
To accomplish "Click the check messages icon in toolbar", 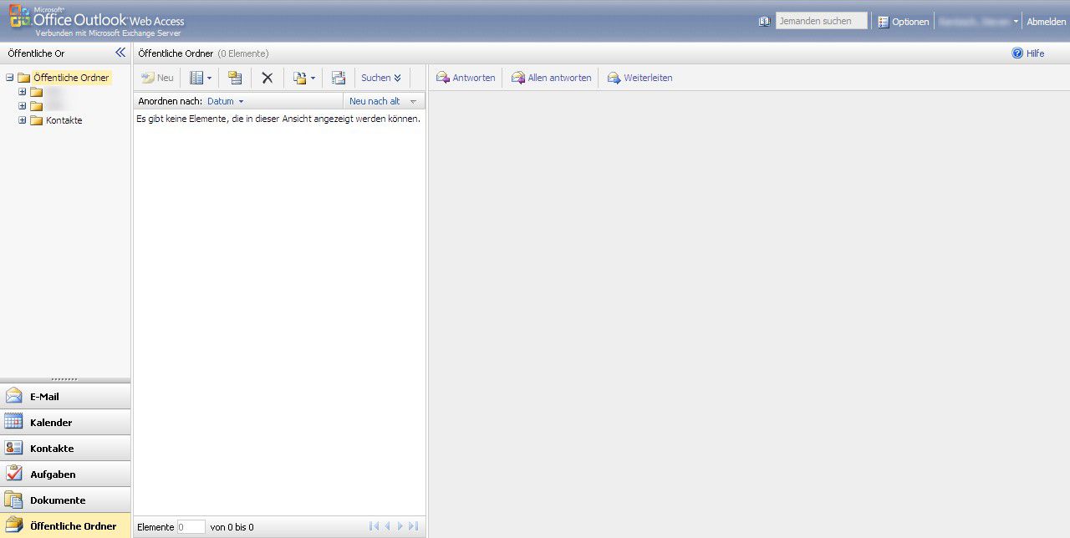I will 339,78.
